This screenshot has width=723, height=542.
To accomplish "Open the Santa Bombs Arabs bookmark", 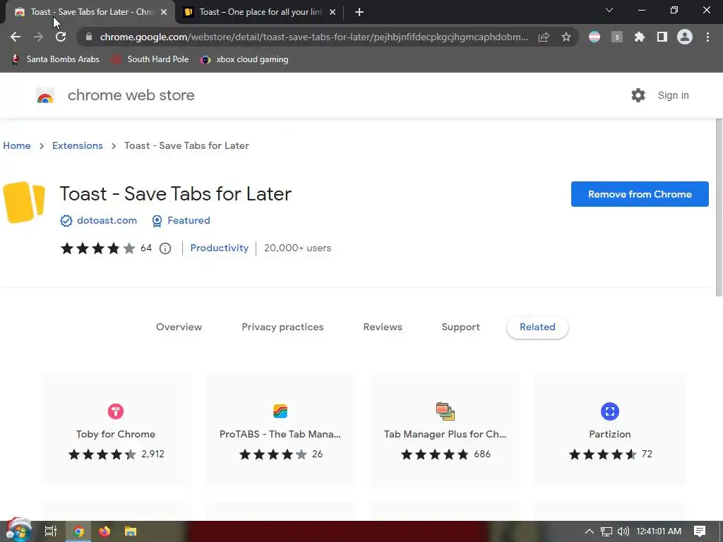I will [x=55, y=59].
